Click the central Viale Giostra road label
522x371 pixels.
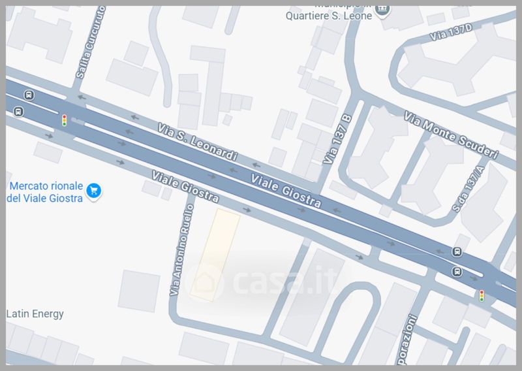tap(286, 191)
